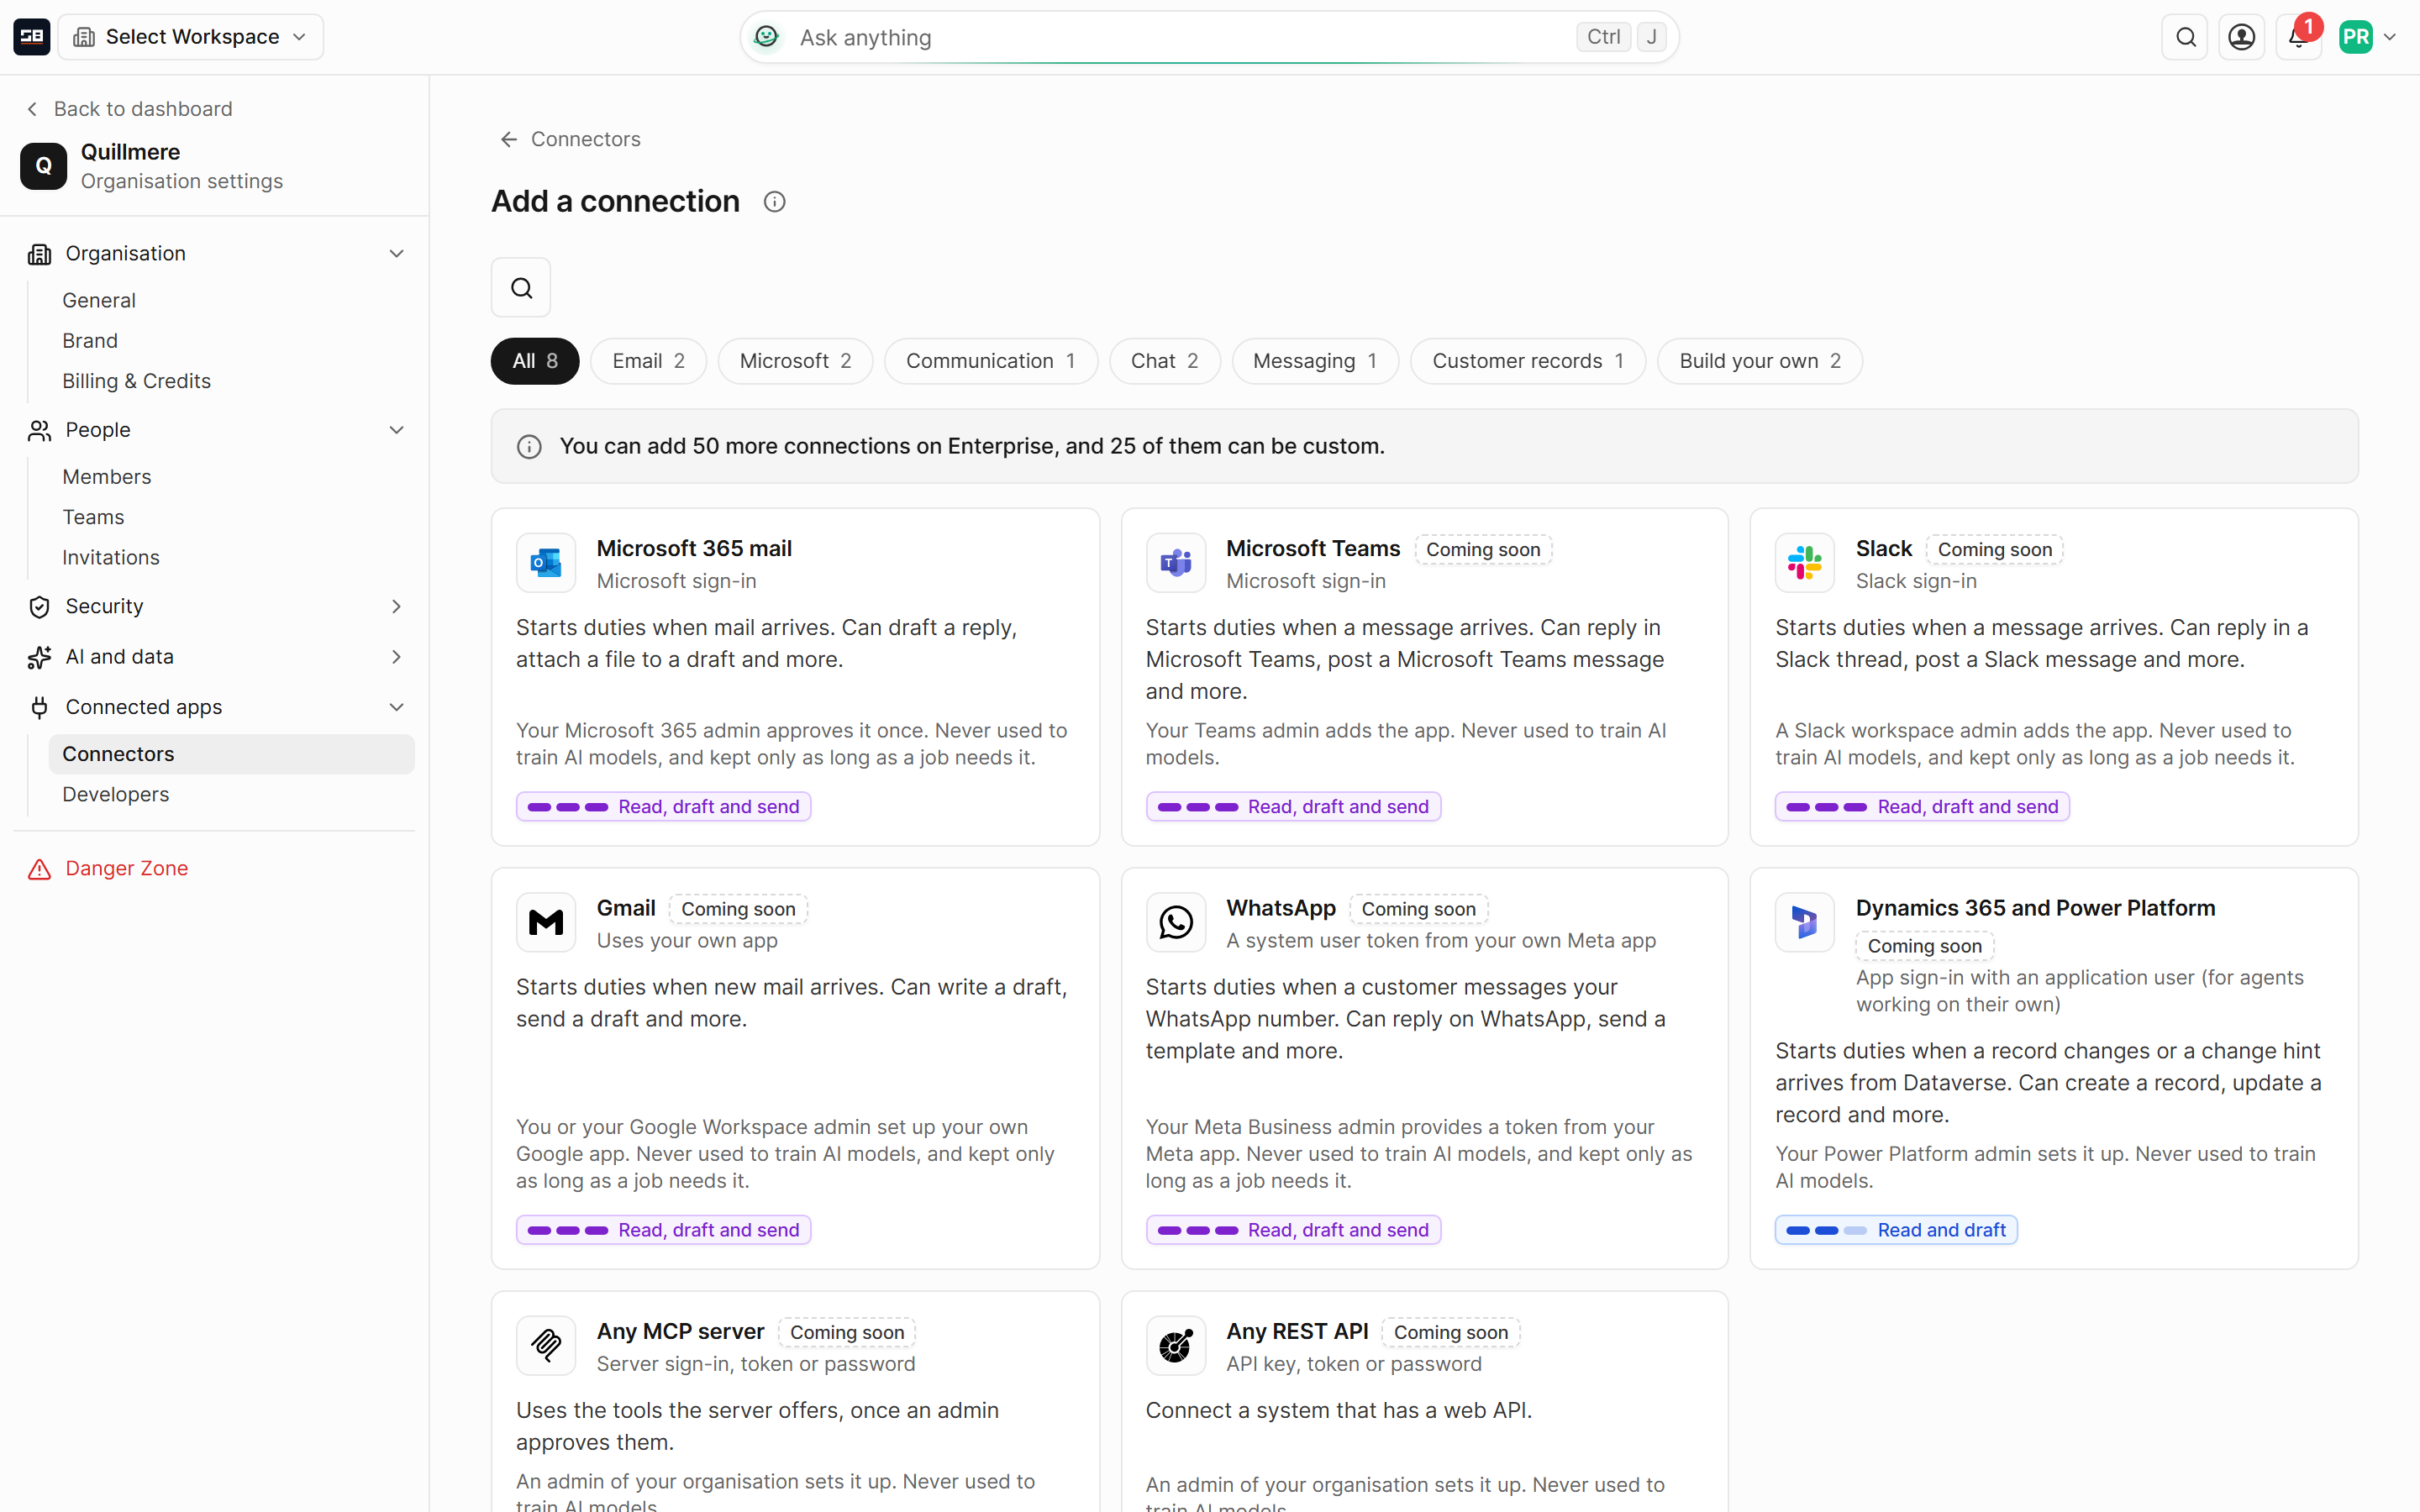Screen dimensions: 2420x1512
Task: Expand the Security section
Action: pyautogui.click(x=396, y=606)
